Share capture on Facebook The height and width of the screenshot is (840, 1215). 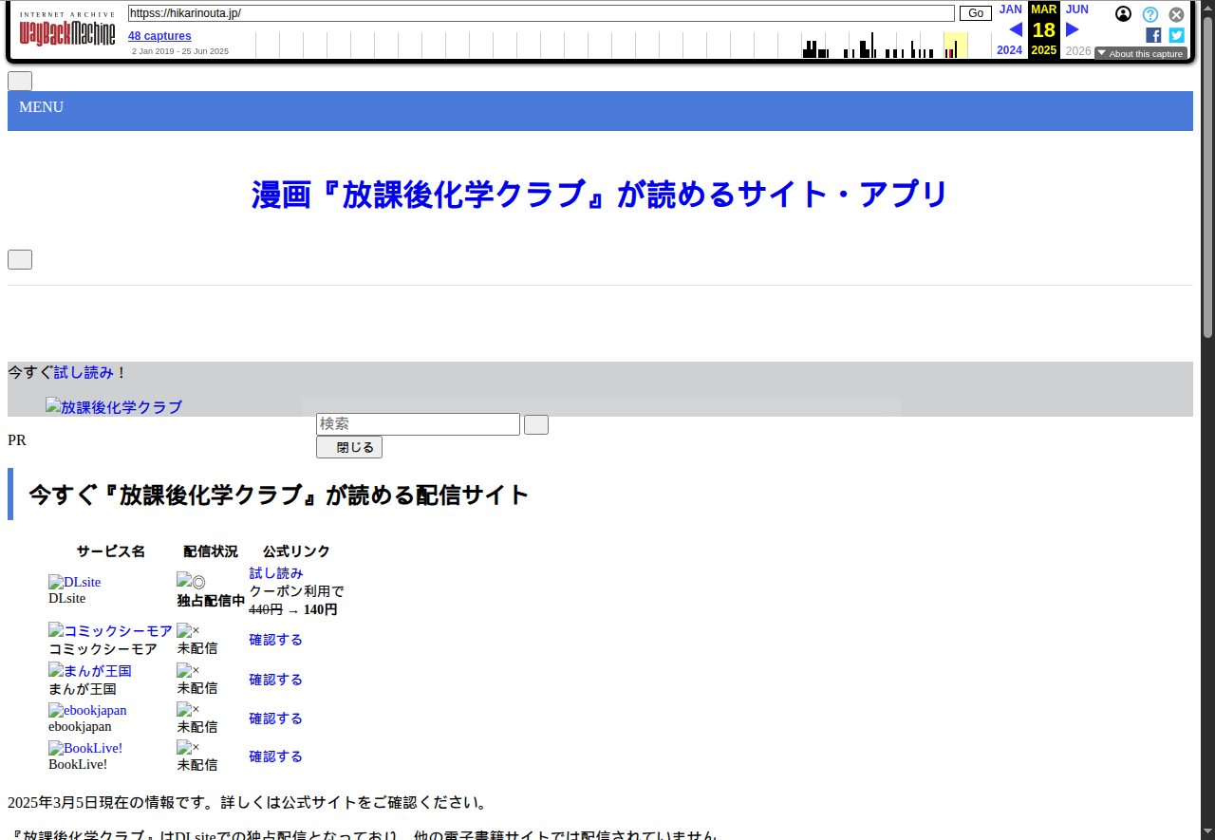coord(1153,35)
